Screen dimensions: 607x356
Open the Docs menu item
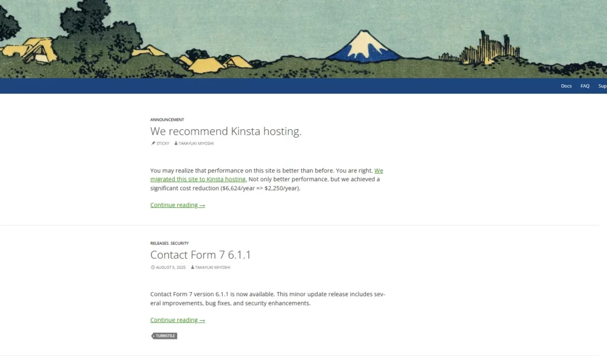[x=566, y=86]
